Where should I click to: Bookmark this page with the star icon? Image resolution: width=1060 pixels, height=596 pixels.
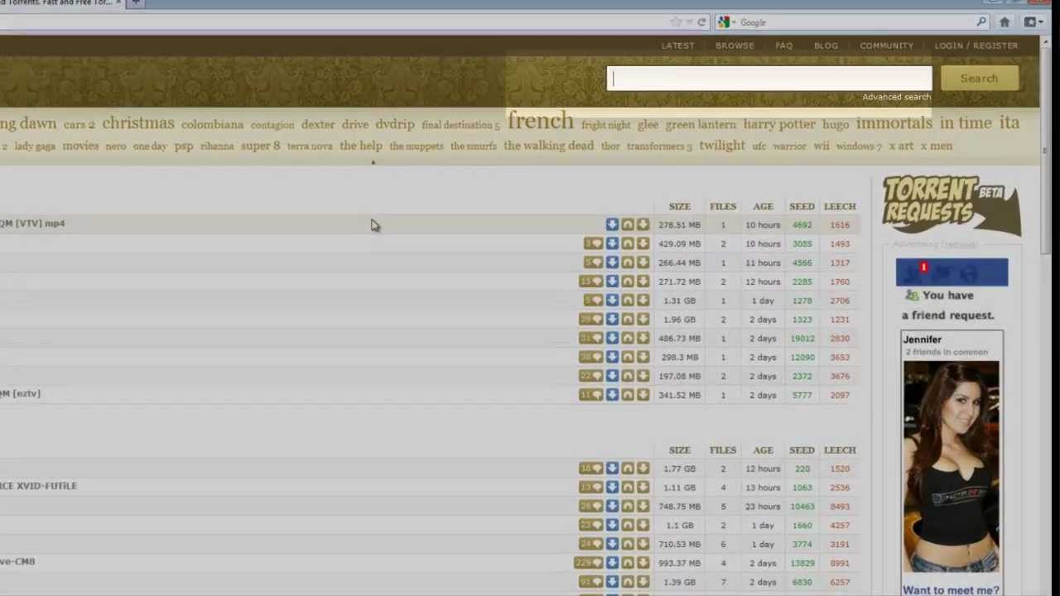[x=676, y=22]
